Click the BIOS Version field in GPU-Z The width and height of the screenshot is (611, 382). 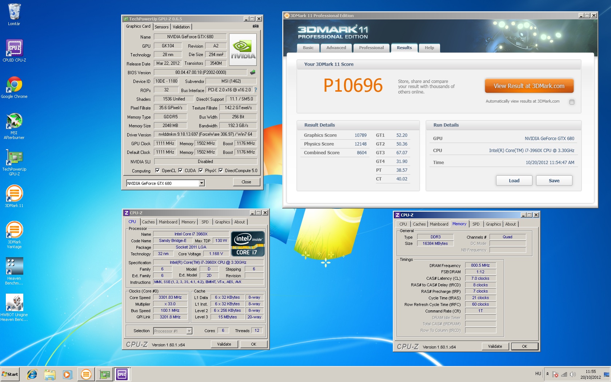click(x=200, y=72)
